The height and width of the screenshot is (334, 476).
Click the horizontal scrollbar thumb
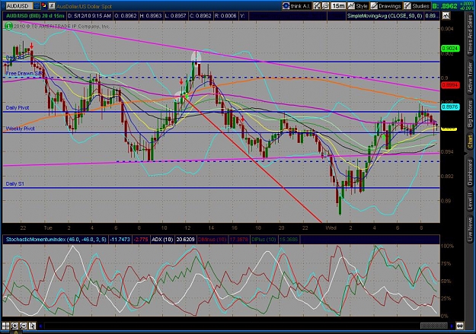click(433, 326)
